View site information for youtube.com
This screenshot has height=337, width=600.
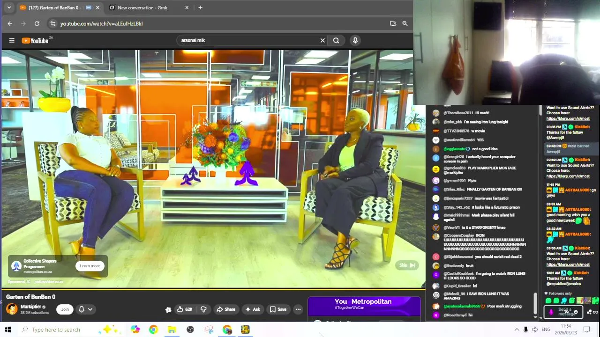[52, 23]
